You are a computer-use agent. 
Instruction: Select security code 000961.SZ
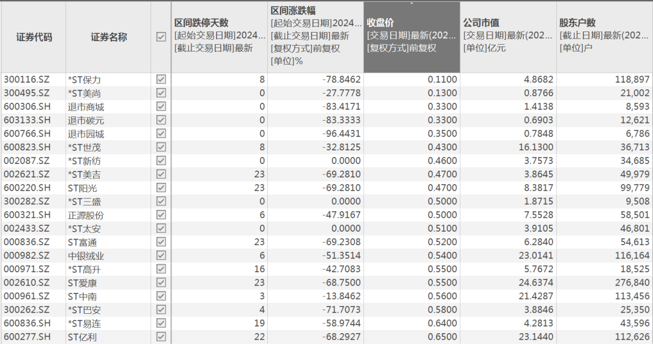27,296
